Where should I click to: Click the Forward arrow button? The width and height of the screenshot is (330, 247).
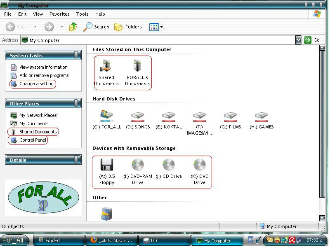[x=49, y=27]
